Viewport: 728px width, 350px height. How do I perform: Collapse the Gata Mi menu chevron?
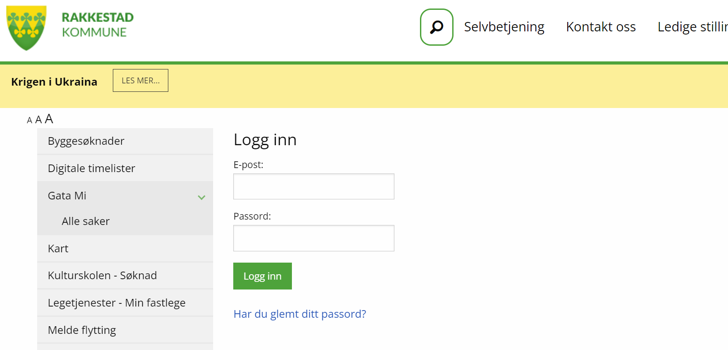point(201,197)
